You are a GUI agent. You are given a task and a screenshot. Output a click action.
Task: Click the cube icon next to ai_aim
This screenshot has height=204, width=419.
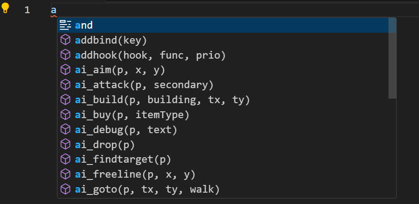coord(65,70)
